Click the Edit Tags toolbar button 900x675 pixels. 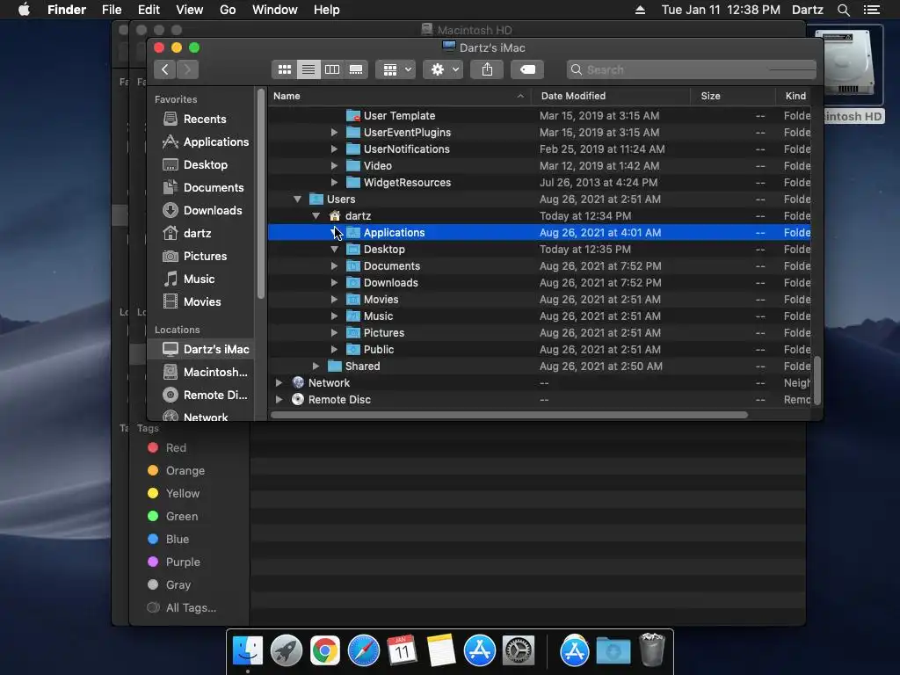coord(527,69)
